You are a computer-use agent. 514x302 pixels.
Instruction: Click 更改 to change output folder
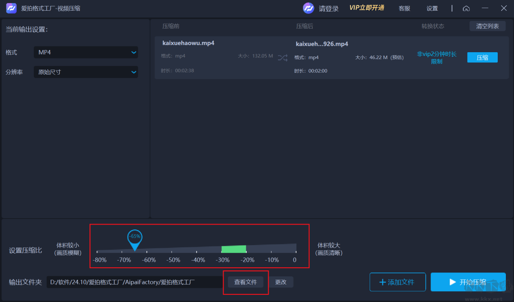coord(281,281)
